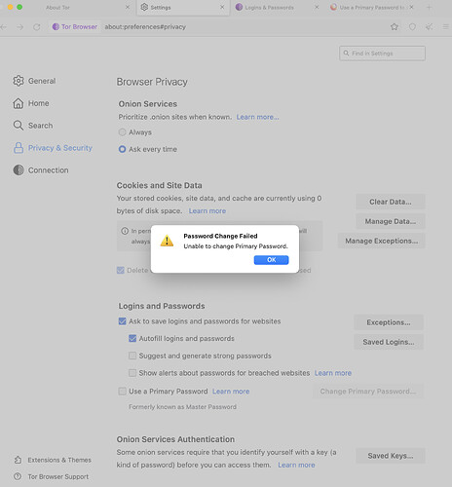Click the onion icon beside Connection
452x487 pixels.
(x=19, y=169)
